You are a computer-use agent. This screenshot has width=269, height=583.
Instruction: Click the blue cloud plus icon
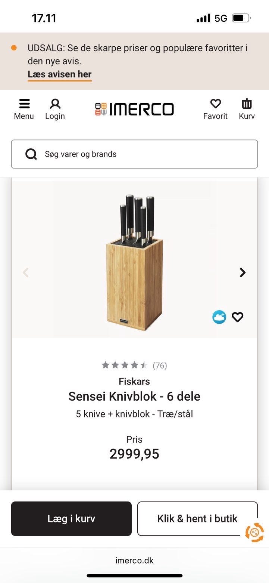[x=219, y=317]
